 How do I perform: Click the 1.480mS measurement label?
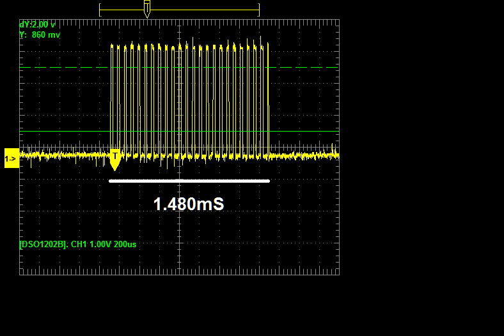[x=189, y=204]
